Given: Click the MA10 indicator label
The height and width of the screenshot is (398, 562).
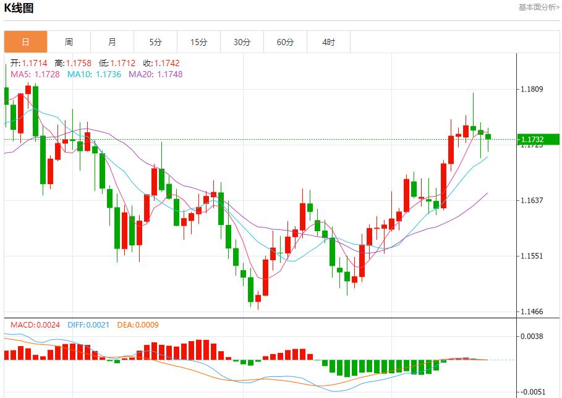Looking at the screenshot, I should click(x=94, y=74).
